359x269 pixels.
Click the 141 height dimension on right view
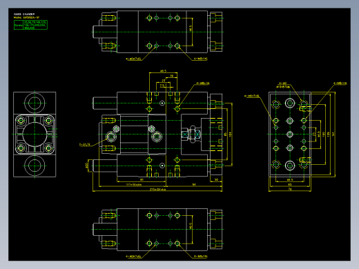click(333, 134)
